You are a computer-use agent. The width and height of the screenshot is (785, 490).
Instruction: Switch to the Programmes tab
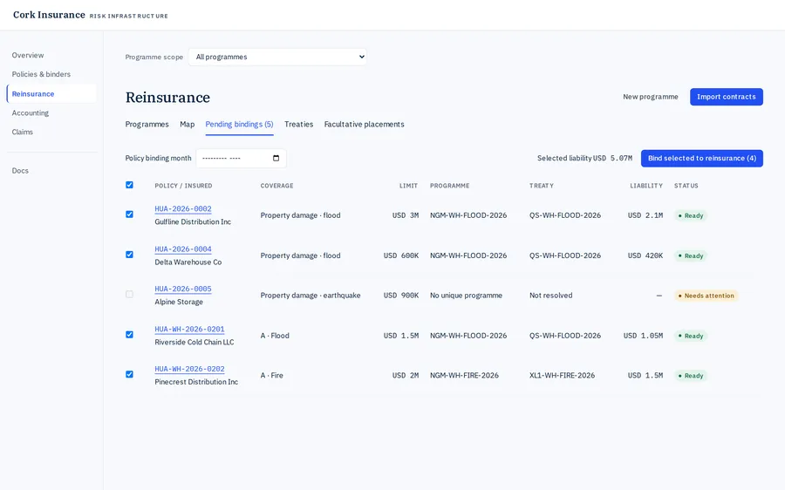pos(147,124)
